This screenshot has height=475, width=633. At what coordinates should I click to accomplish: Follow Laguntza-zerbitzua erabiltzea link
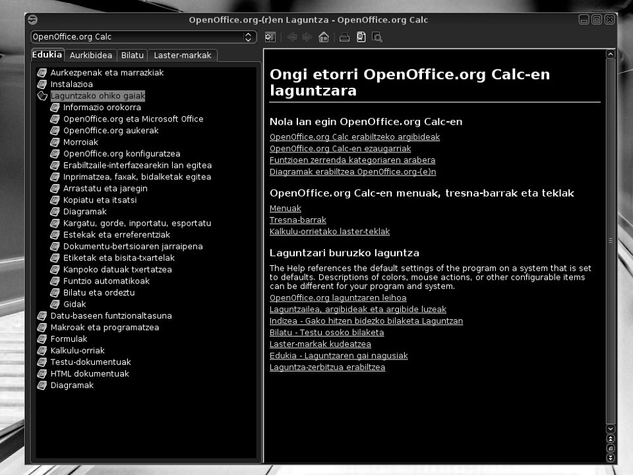point(328,367)
